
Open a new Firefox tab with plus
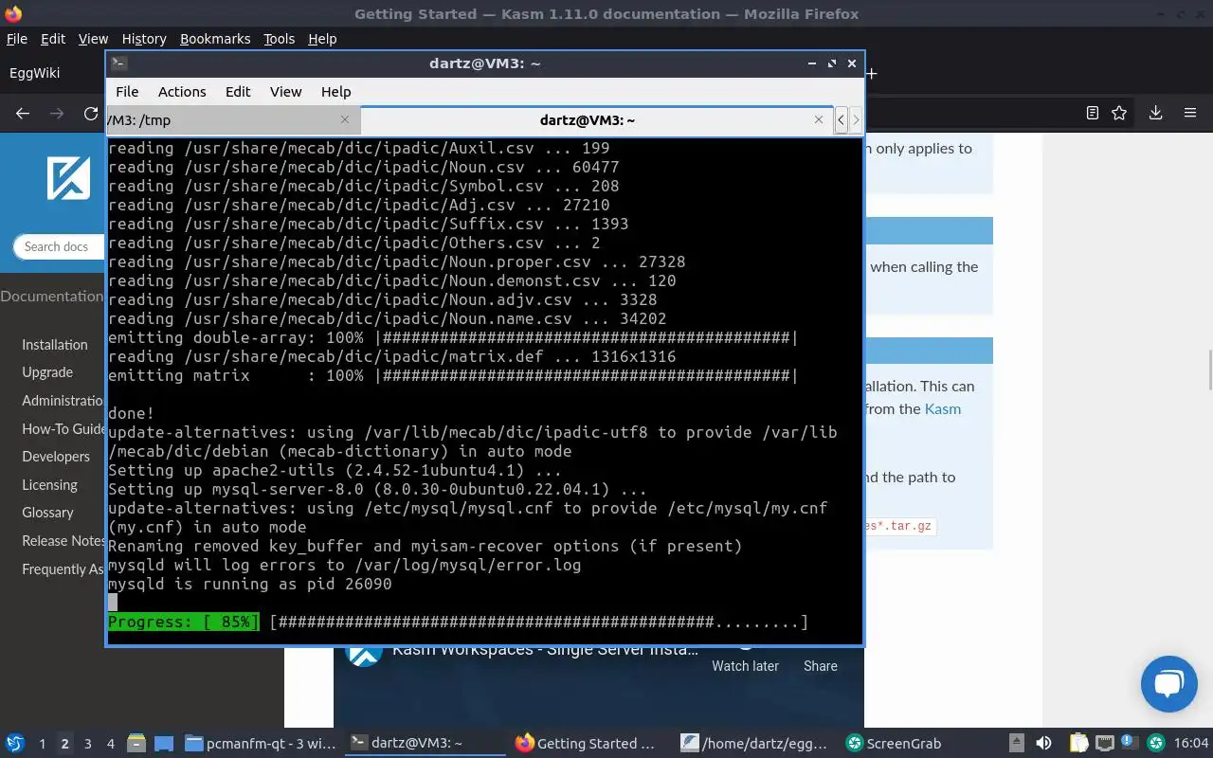point(871,73)
